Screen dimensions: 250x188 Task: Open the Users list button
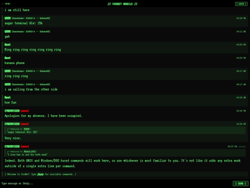coord(241,4)
